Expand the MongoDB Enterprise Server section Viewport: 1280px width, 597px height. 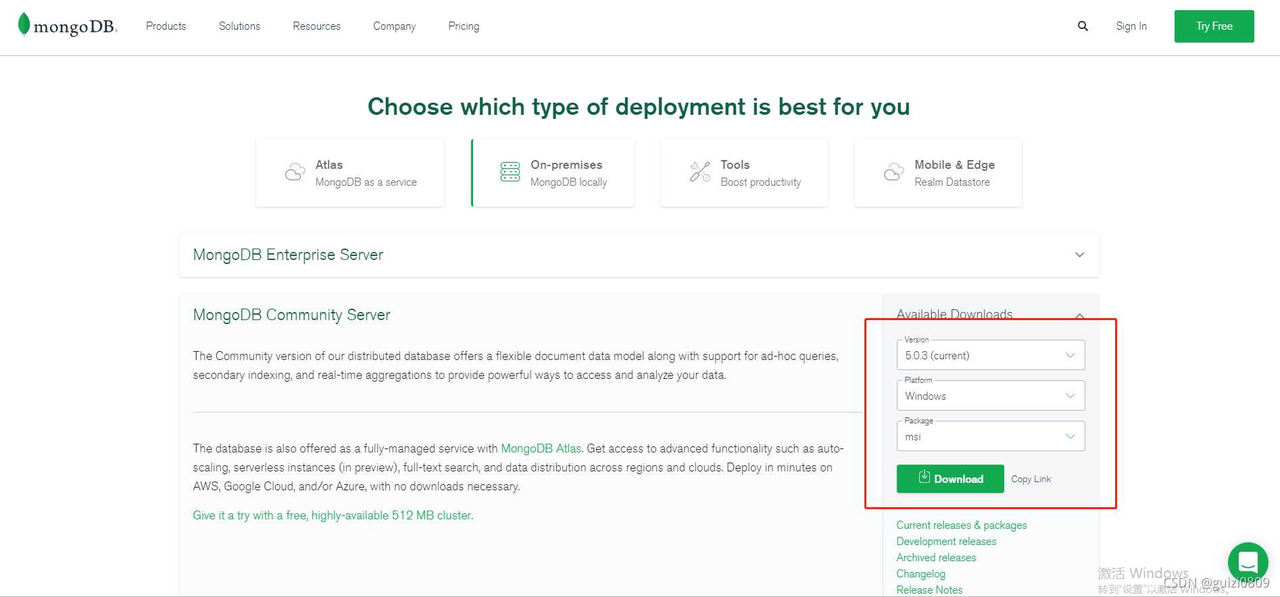[x=639, y=255]
